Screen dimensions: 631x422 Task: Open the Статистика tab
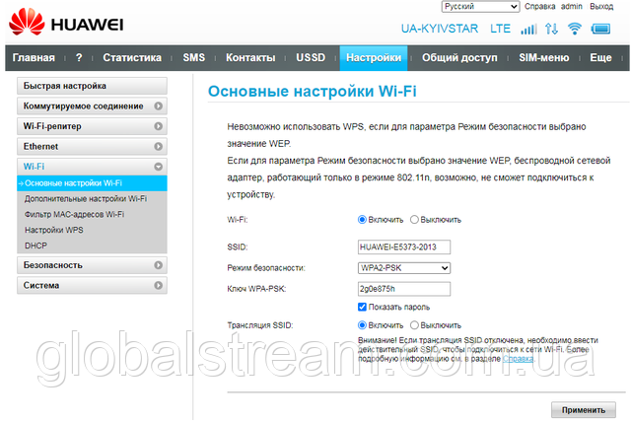132,58
